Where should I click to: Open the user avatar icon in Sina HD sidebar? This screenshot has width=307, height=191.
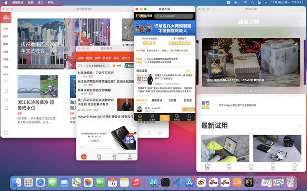pyautogui.click(x=6, y=132)
